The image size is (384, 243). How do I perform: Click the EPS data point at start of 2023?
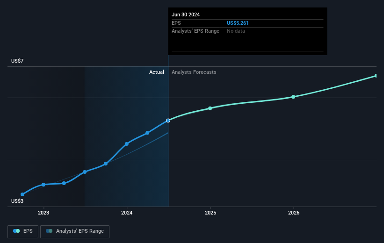(x=43, y=185)
